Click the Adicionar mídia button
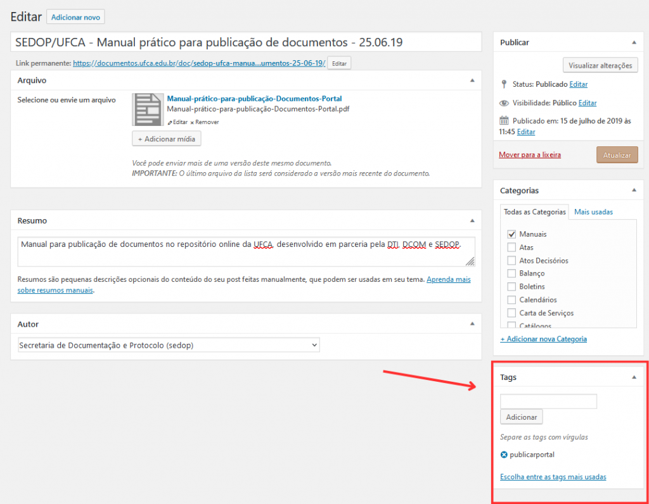 click(167, 139)
